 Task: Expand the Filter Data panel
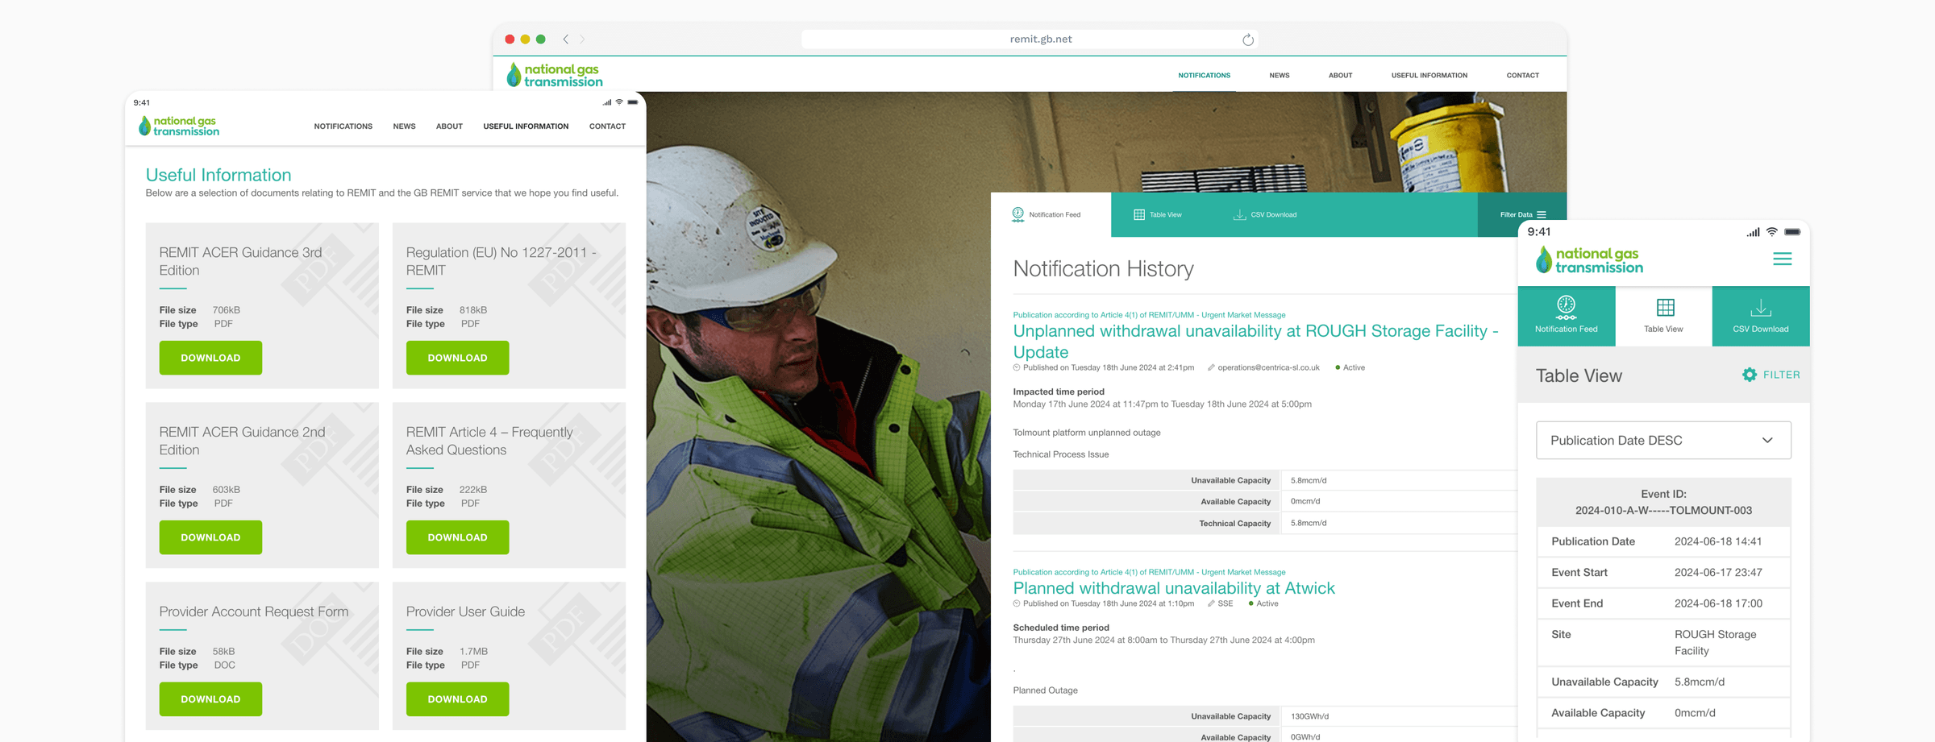[x=1521, y=214]
